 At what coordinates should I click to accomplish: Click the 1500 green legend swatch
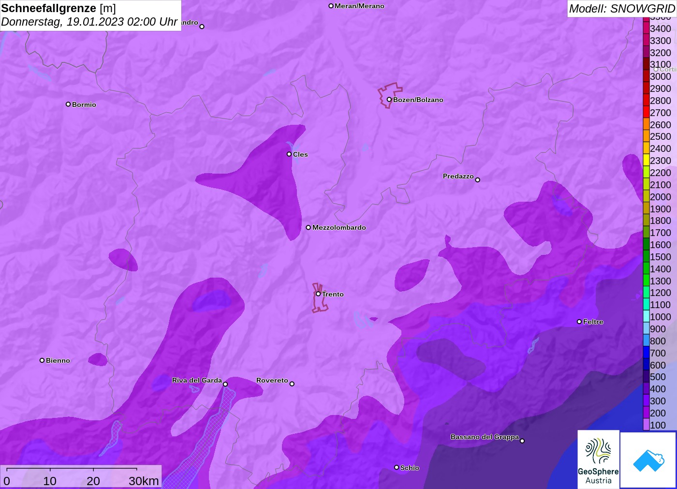coord(646,256)
